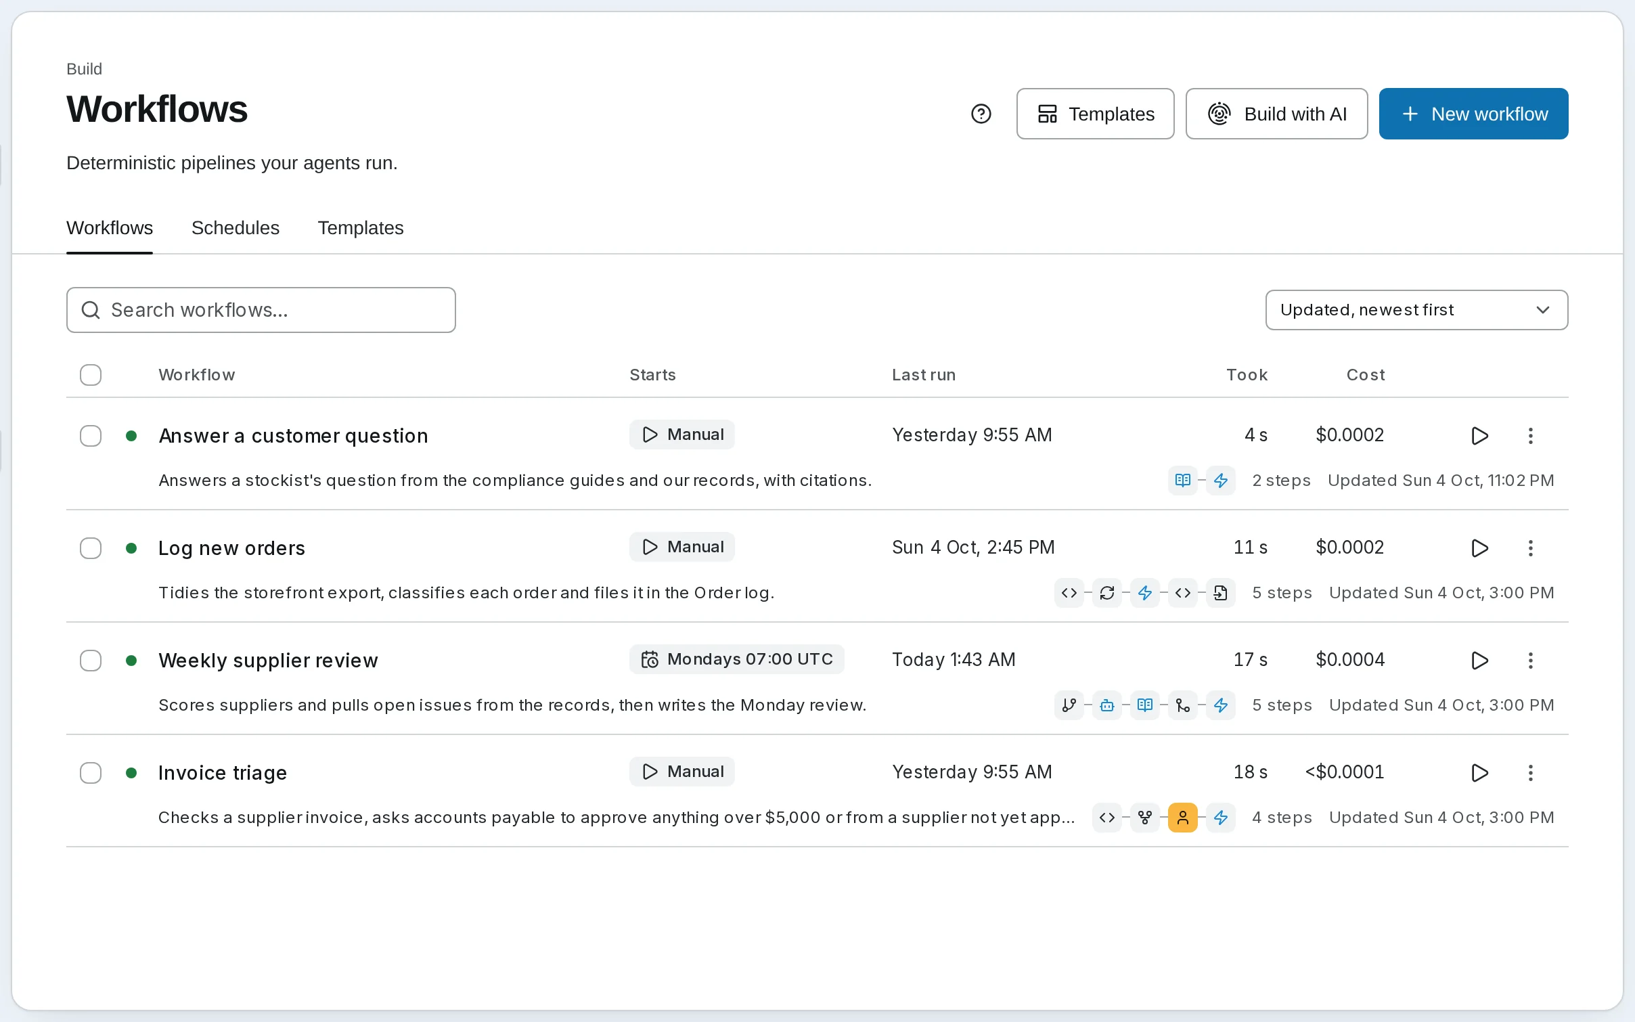1635x1022 pixels.
Task: Select the Weekly supplier review checkbox
Action: [x=91, y=661]
